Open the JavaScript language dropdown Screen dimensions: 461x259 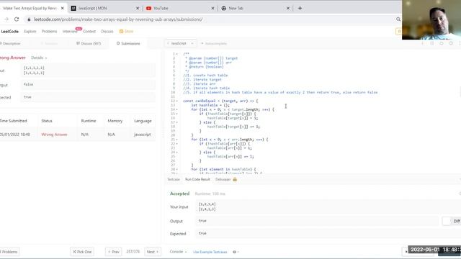[181, 43]
